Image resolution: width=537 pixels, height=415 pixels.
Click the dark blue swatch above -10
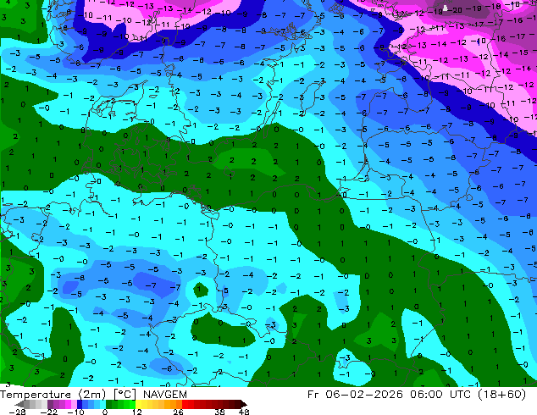[80, 404]
